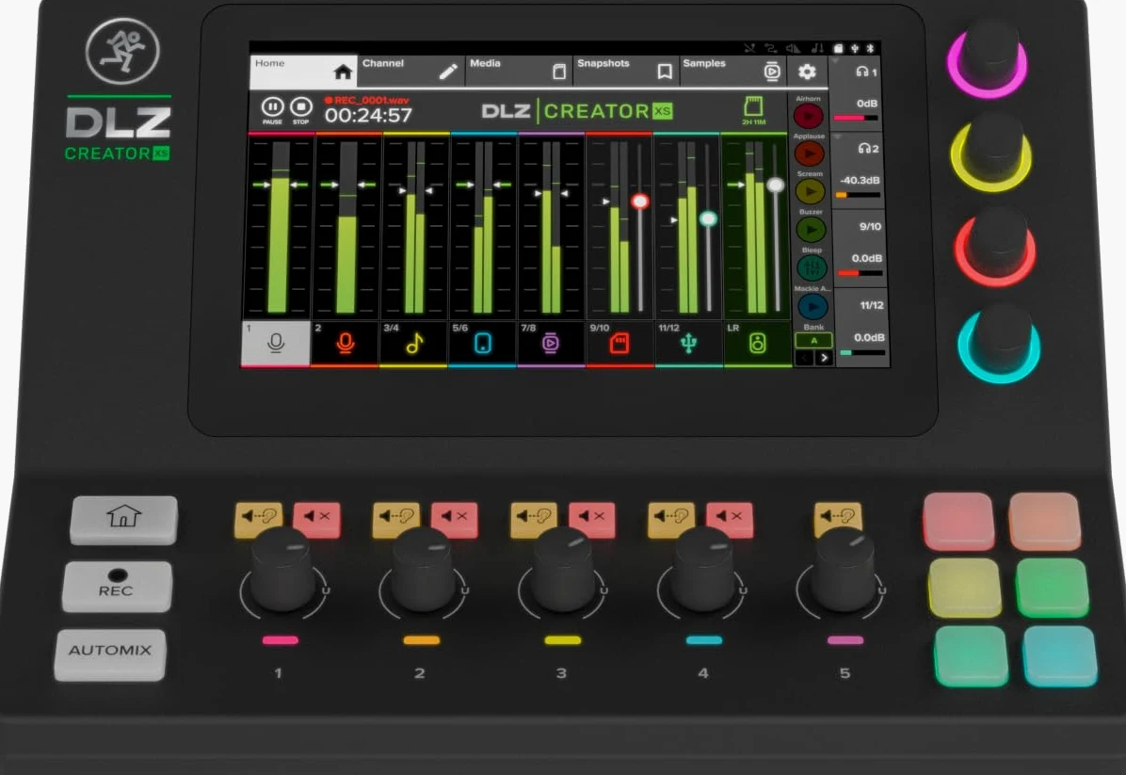Tap the 9/10 fader knob

(x=640, y=202)
